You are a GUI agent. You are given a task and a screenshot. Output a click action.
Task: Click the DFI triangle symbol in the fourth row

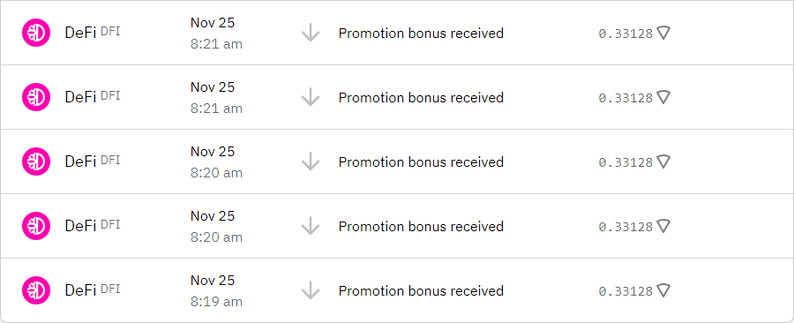(x=663, y=226)
